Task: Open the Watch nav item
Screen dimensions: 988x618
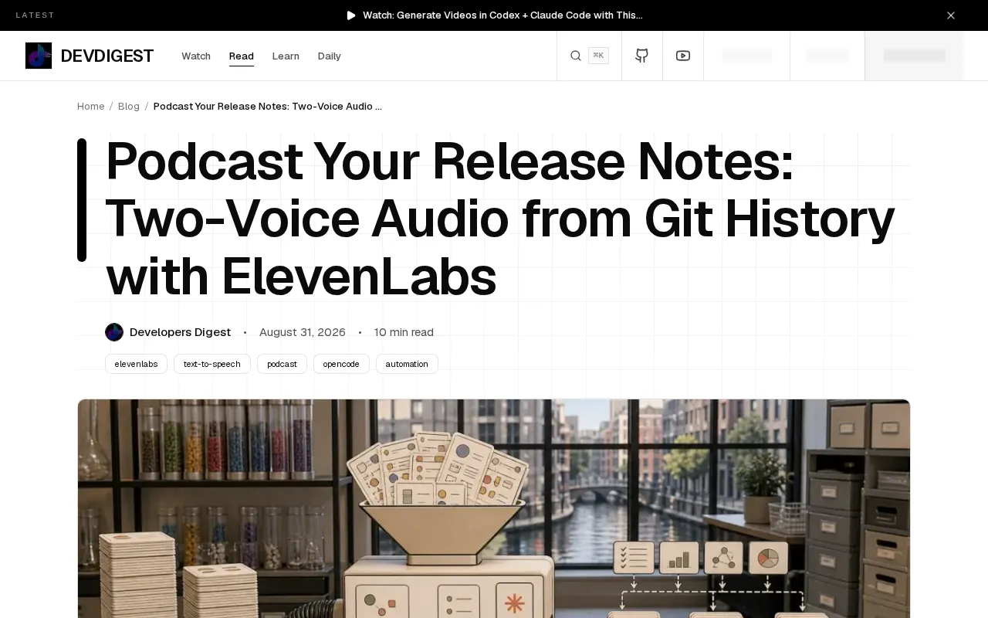Action: point(196,56)
